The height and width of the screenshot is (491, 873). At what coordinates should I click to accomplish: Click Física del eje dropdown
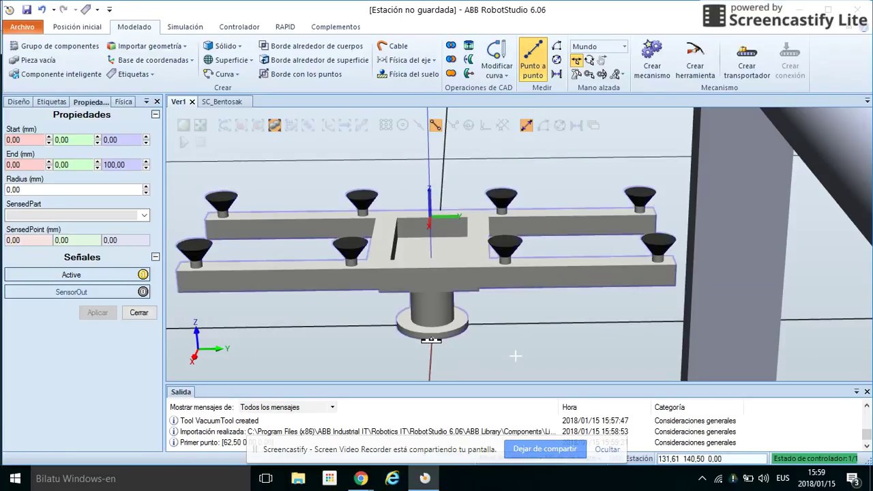point(406,60)
